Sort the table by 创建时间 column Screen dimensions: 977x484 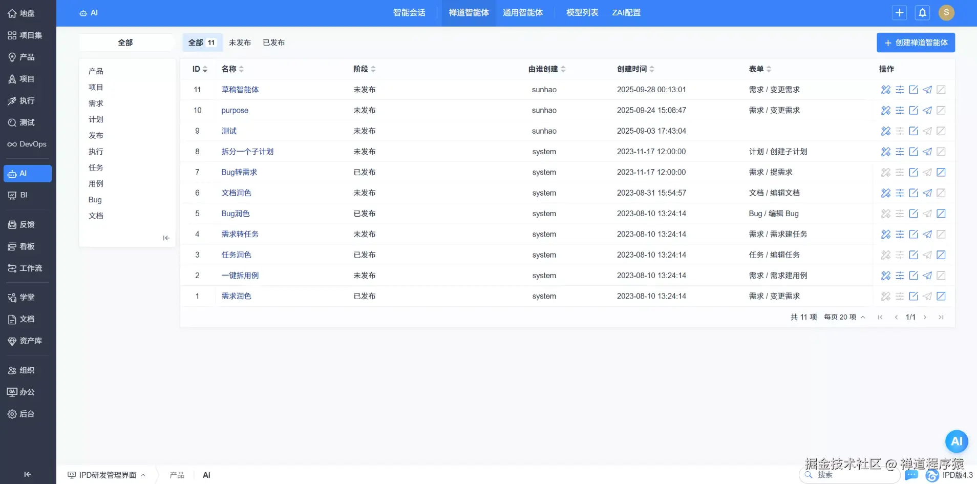634,69
